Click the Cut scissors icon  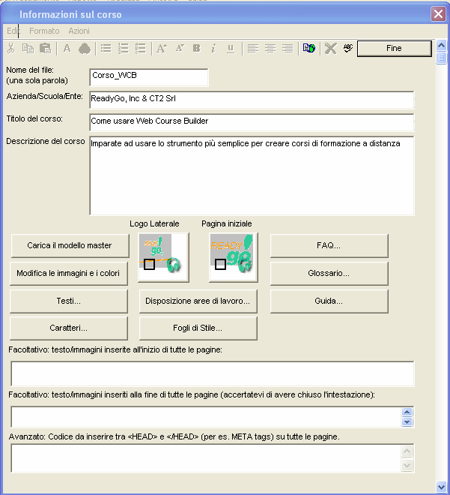(x=11, y=48)
